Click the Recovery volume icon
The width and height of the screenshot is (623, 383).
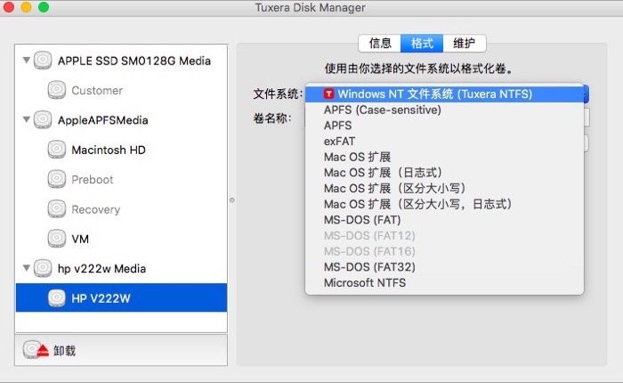pyautogui.click(x=57, y=209)
